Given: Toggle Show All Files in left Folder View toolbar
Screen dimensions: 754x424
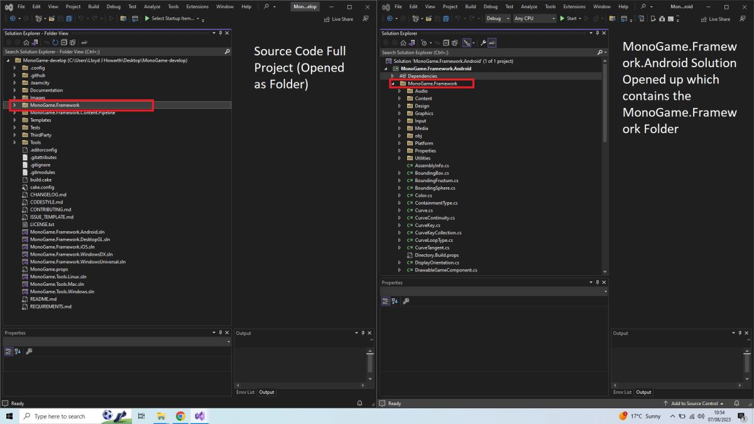Looking at the screenshot, I should click(x=73, y=42).
